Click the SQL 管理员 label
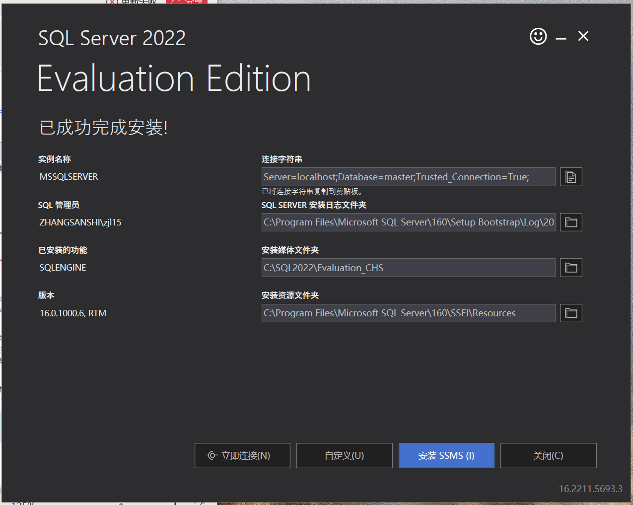Image resolution: width=633 pixels, height=505 pixels. [x=59, y=205]
